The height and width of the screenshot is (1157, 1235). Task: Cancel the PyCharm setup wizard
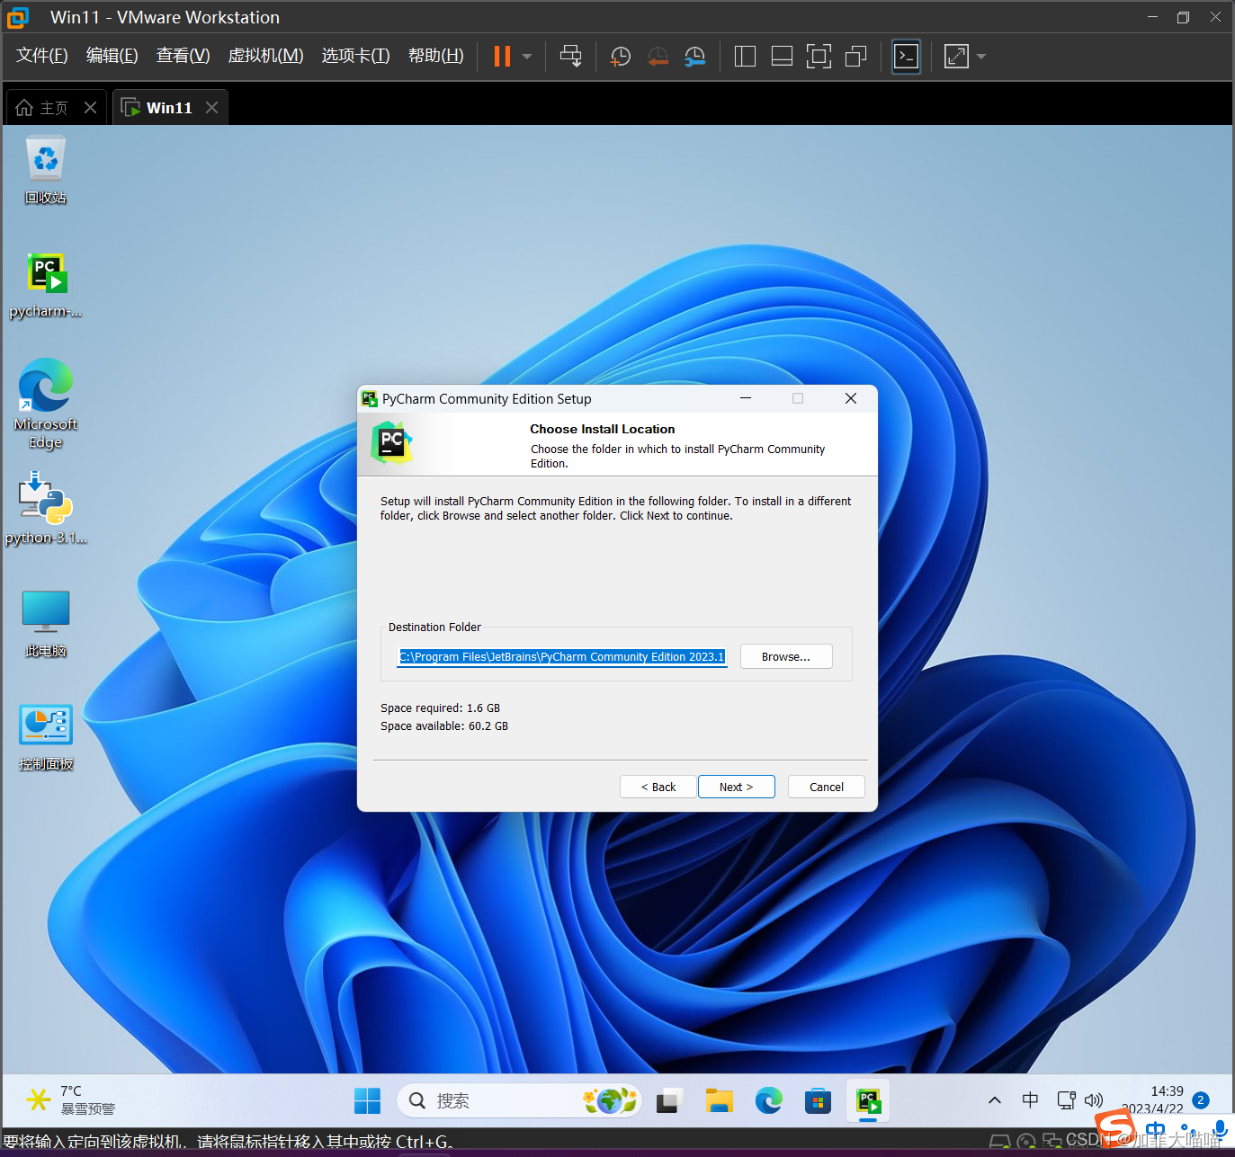pos(827,787)
